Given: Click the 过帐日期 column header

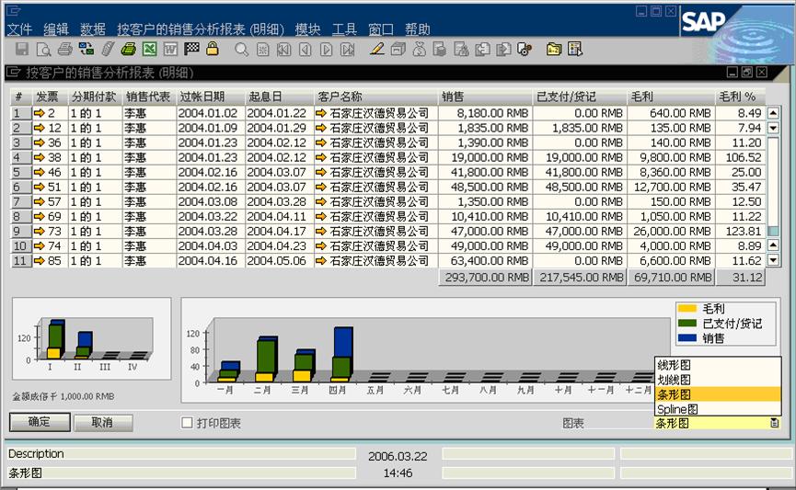Looking at the screenshot, I should pyautogui.click(x=211, y=97).
